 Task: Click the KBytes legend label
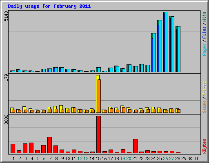tap(204, 146)
